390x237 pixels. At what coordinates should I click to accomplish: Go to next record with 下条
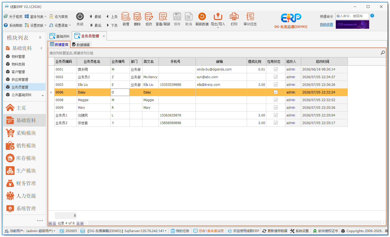(112, 25)
